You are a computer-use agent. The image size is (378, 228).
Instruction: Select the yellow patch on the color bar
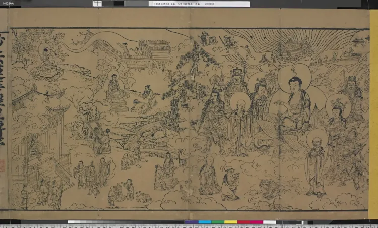231,222
